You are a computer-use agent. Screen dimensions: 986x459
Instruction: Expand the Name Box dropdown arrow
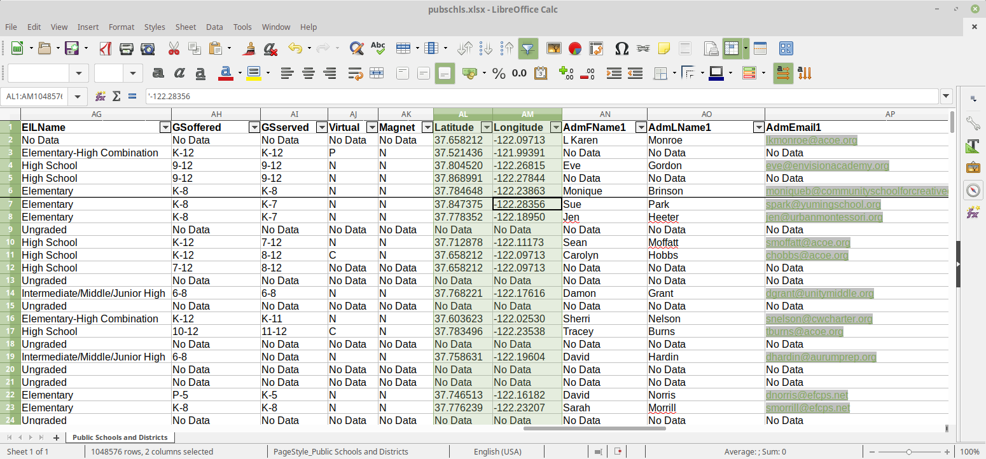click(78, 97)
